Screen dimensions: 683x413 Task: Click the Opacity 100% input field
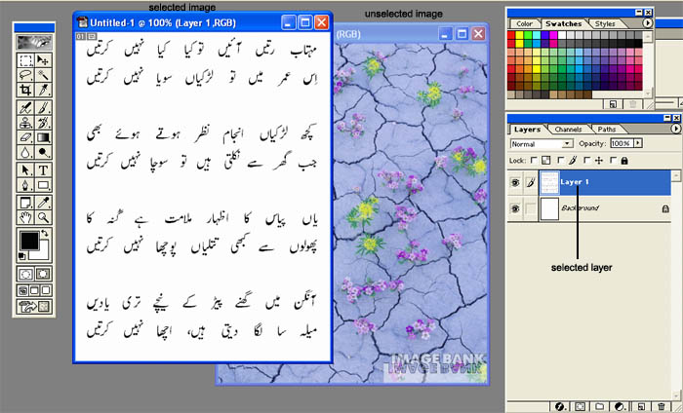click(622, 143)
